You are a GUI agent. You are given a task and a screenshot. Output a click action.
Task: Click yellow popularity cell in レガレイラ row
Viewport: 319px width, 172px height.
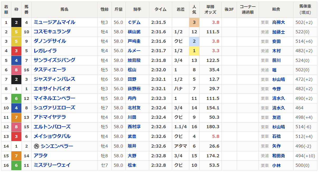pos(194,51)
